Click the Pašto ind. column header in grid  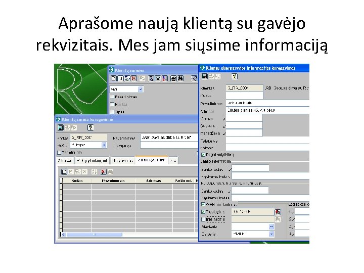184,180
